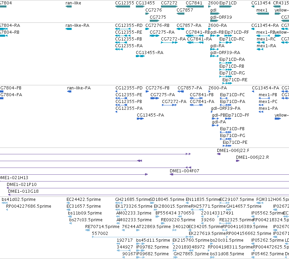
Task: Click the CG7841-RA transcript label
Action: point(199,39)
